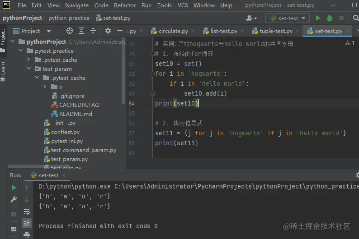Collapse the test_param folder
The width and height of the screenshot is (359, 239).
click(28, 69)
